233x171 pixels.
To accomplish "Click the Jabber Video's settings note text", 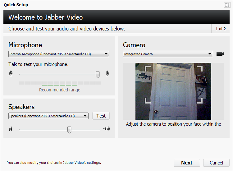I will (54, 163).
